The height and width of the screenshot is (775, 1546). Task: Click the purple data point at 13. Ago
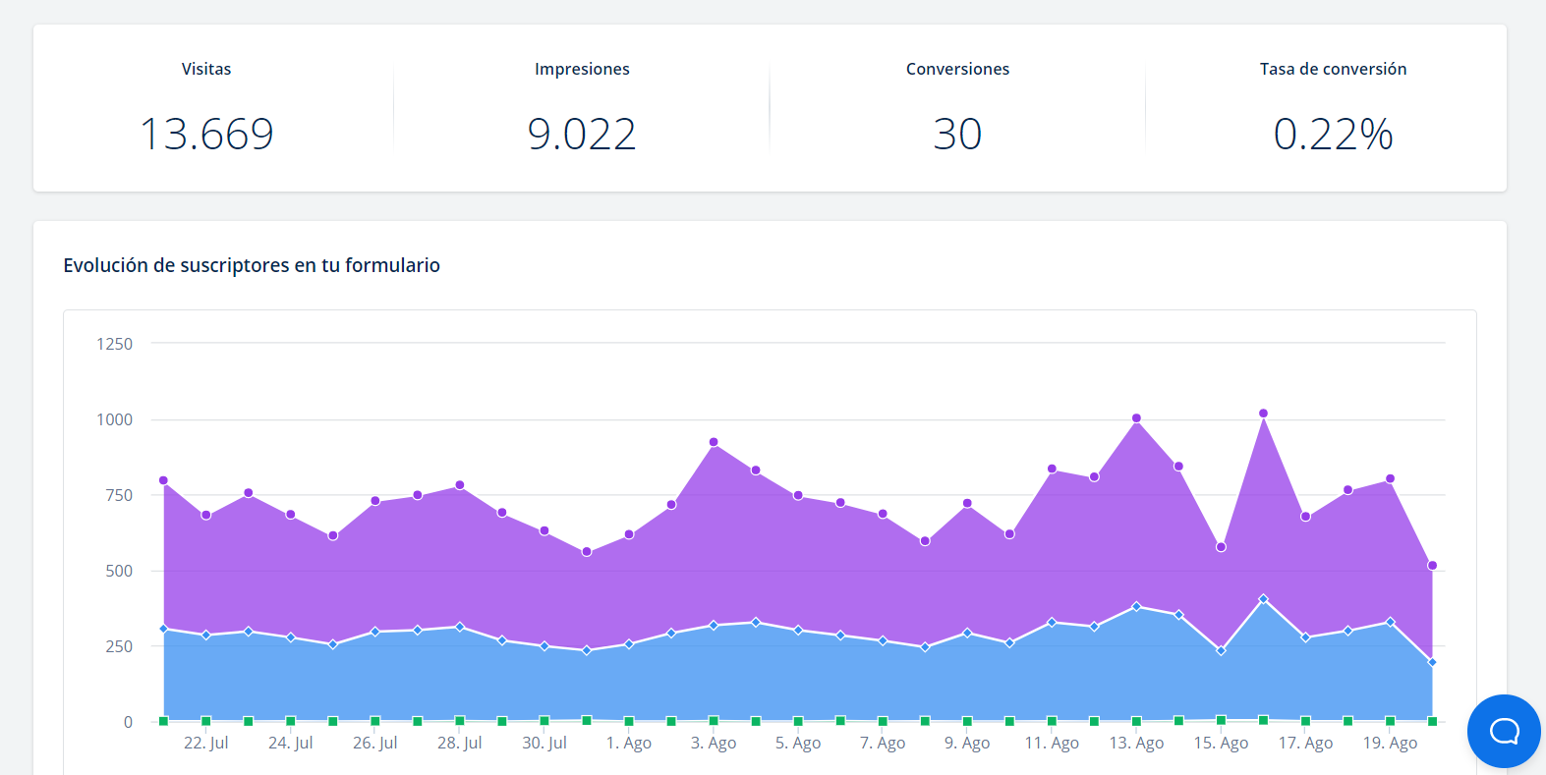(1136, 418)
